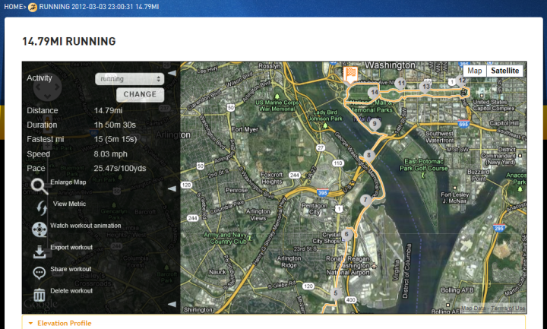547x329 pixels.
Task: Click the mile 9 marker near the Tidal Basin
Action: (x=375, y=124)
